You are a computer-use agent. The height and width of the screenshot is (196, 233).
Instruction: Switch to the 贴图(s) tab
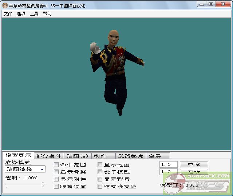point(77,156)
